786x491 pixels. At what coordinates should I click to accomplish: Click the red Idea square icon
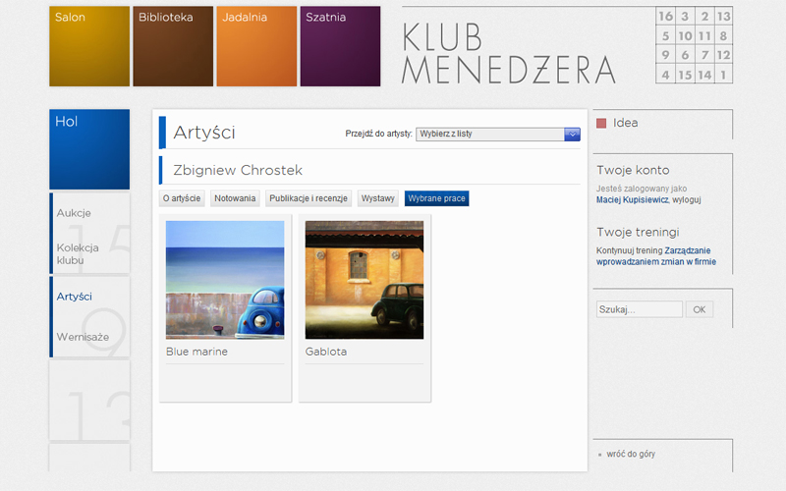point(601,124)
